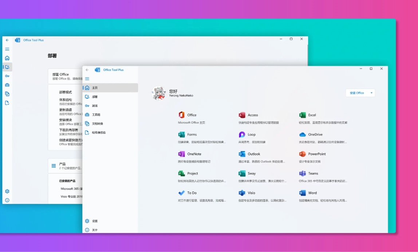Select 哈希值校验 in the navigation menu

[x=110, y=132]
